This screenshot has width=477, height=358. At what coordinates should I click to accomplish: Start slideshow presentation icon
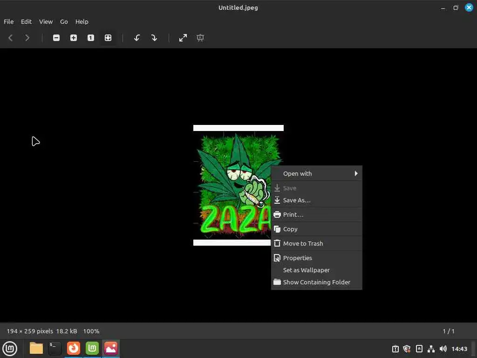pos(200,38)
